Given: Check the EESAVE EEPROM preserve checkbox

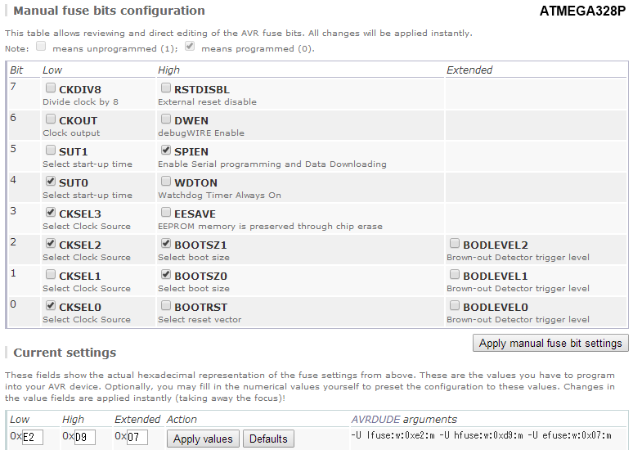Looking at the screenshot, I should tap(166, 213).
